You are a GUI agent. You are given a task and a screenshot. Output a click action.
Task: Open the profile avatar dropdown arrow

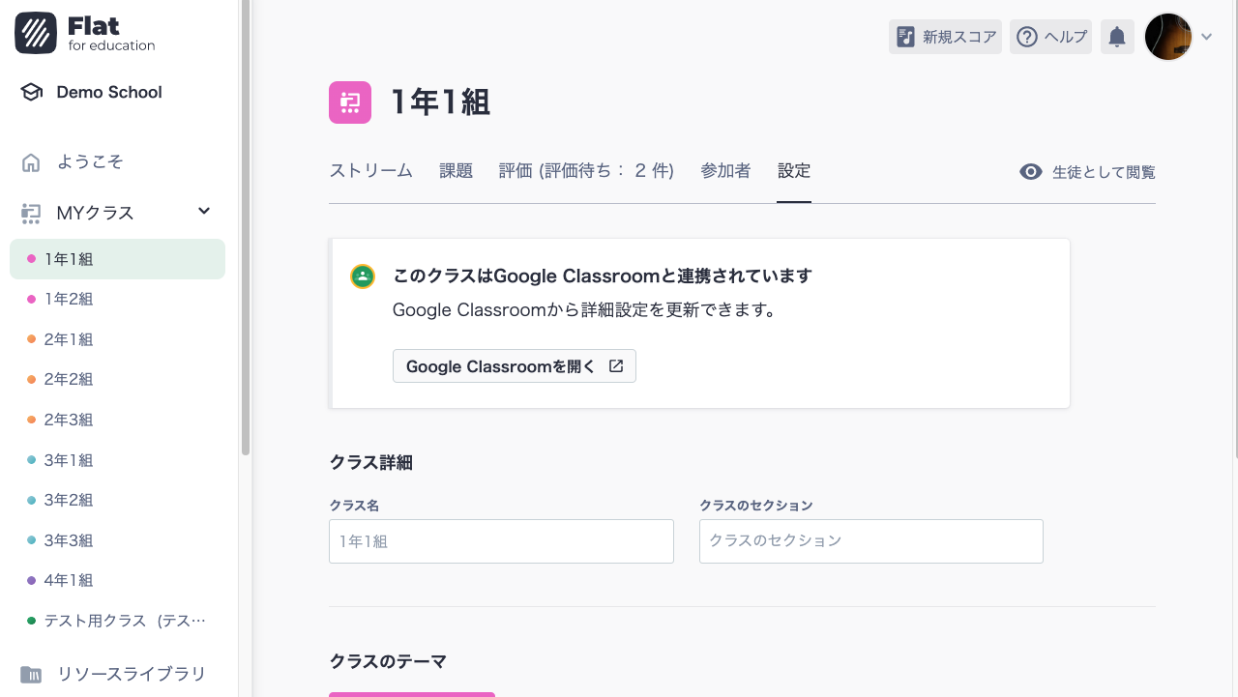pyautogui.click(x=1206, y=36)
